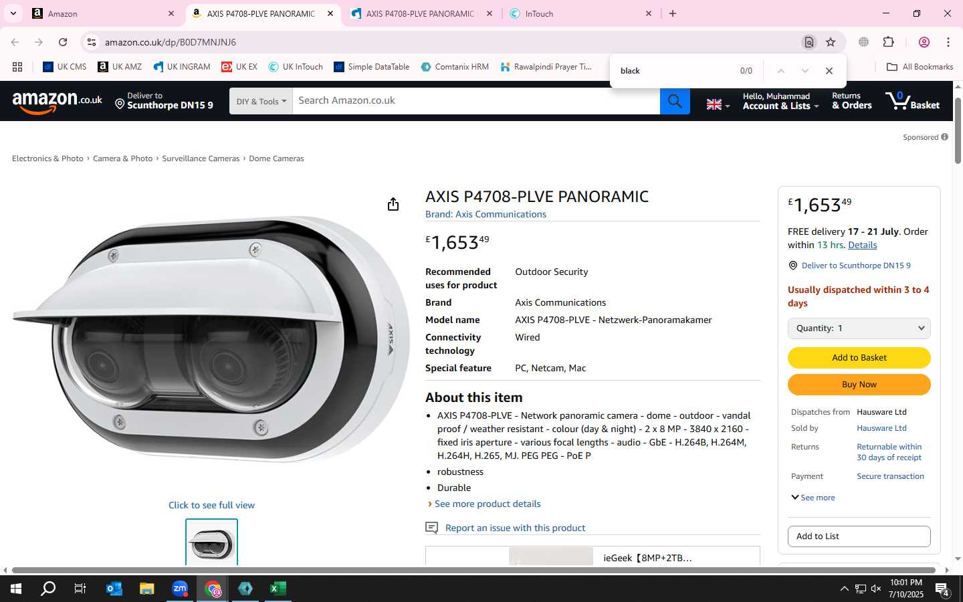The image size is (963, 602).
Task: Open the Windows Start button
Action: pyautogui.click(x=16, y=589)
